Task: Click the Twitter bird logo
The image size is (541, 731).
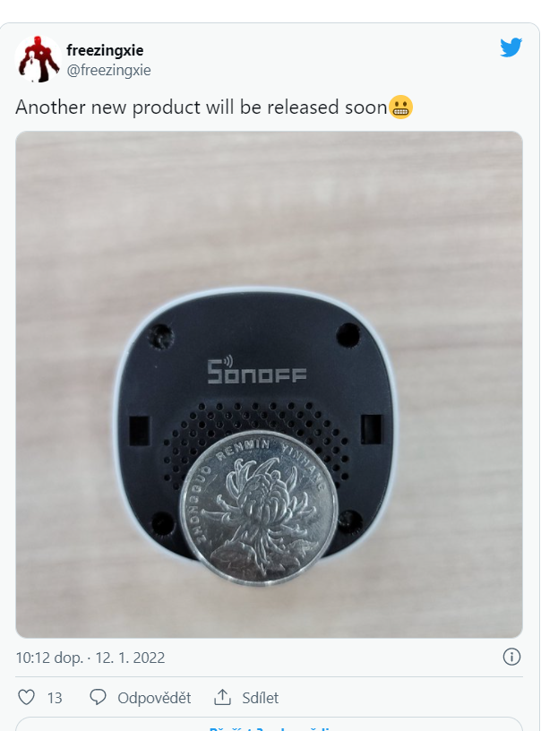Action: 511,47
